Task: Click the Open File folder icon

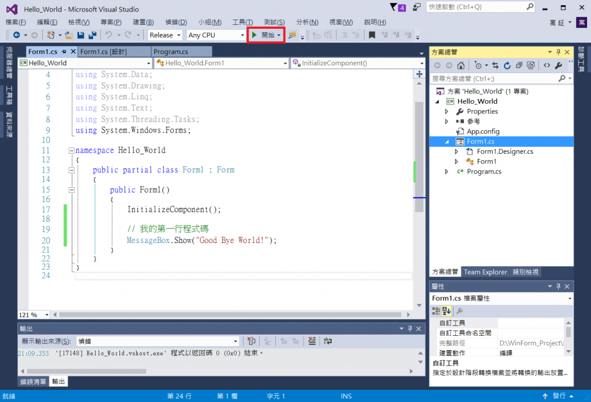Action: pyautogui.click(x=69, y=35)
